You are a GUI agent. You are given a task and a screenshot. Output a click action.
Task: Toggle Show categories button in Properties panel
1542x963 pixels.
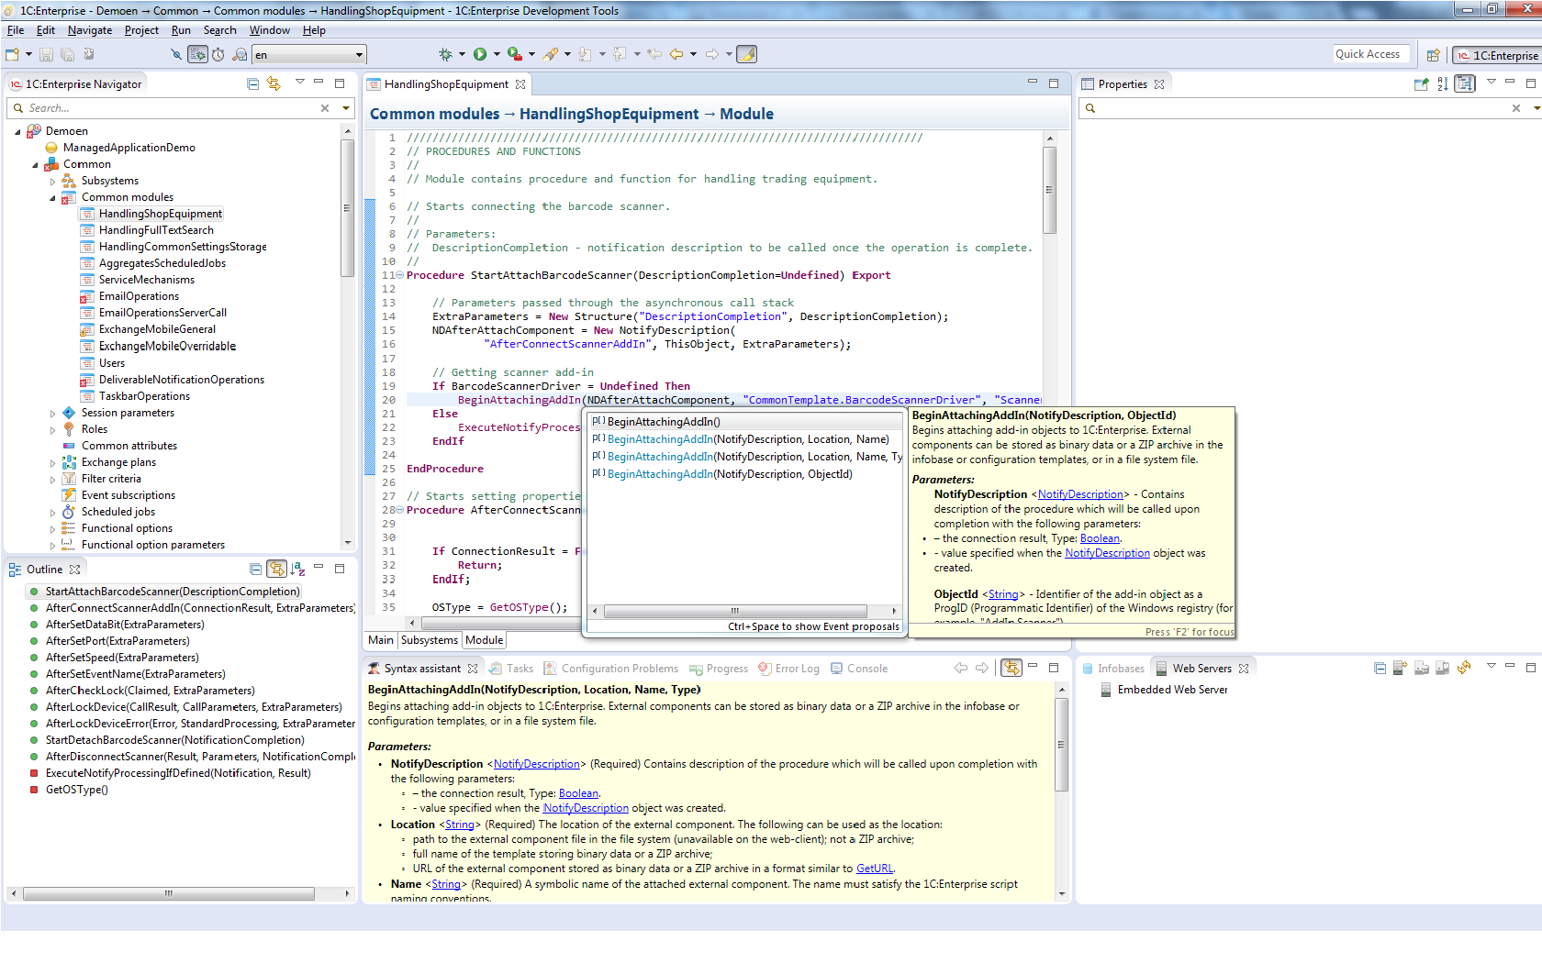1465,83
